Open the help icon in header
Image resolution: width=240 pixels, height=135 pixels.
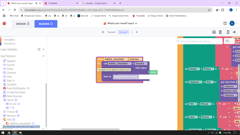tap(225, 23)
